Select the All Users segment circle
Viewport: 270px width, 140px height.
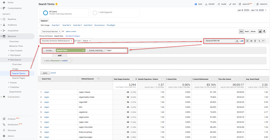pyautogui.click(x=45, y=13)
